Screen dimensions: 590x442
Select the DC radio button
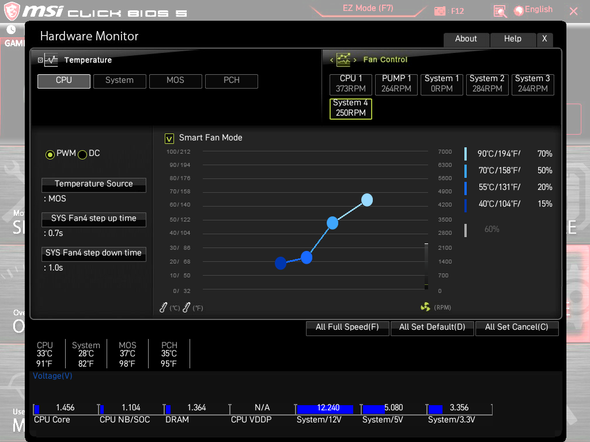pos(82,154)
